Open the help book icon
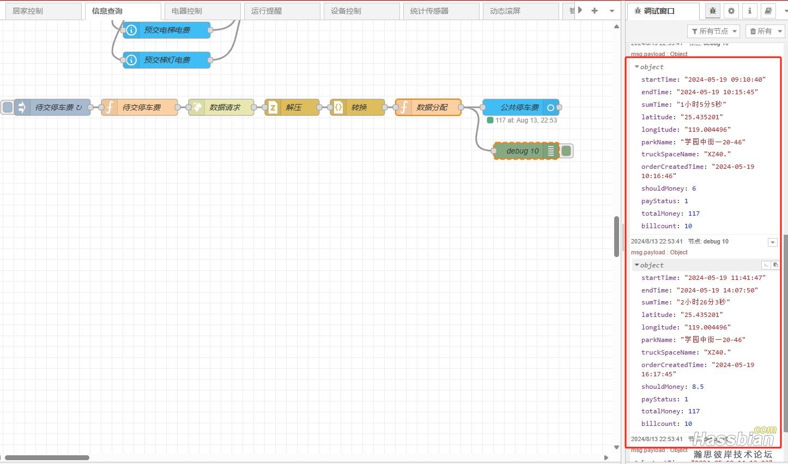Viewport: 788px width, 464px height. [768, 11]
